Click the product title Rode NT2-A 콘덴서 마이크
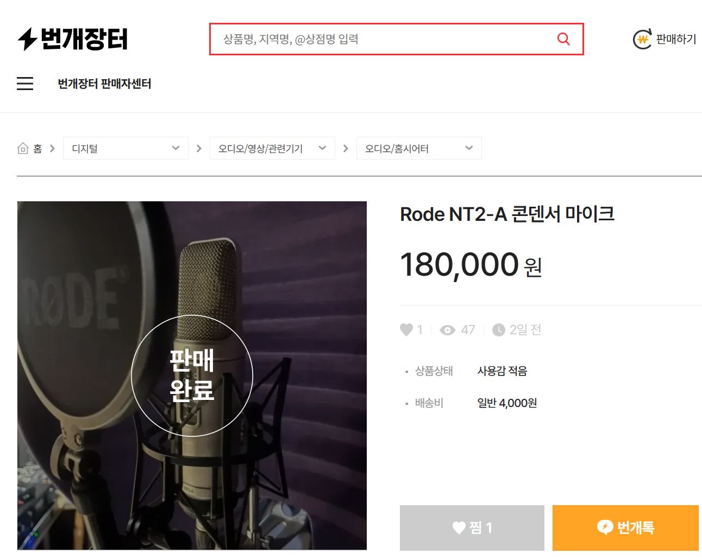The height and width of the screenshot is (560, 702). [507, 214]
